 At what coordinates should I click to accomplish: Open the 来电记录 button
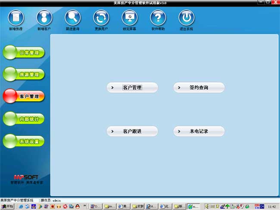pyautogui.click(x=199, y=131)
